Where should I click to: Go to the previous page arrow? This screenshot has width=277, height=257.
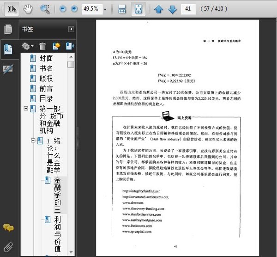[x=158, y=9]
